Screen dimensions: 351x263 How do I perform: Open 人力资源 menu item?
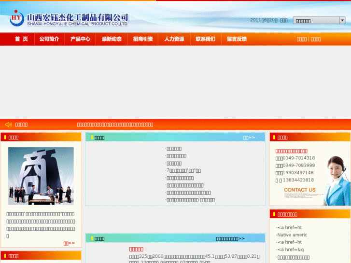point(174,39)
